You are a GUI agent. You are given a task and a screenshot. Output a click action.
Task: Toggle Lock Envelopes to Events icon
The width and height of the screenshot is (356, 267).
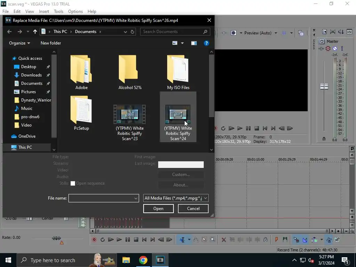click(x=329, y=239)
